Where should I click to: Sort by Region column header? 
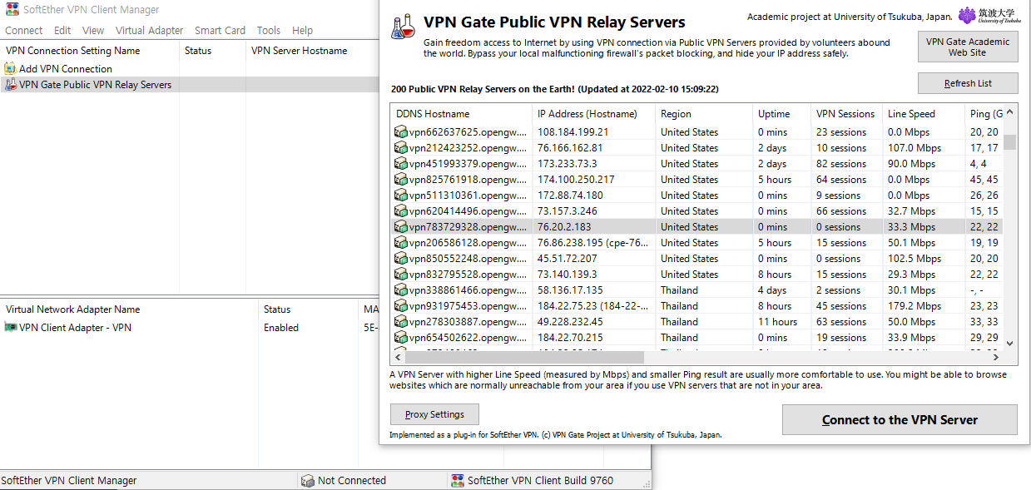(x=704, y=114)
